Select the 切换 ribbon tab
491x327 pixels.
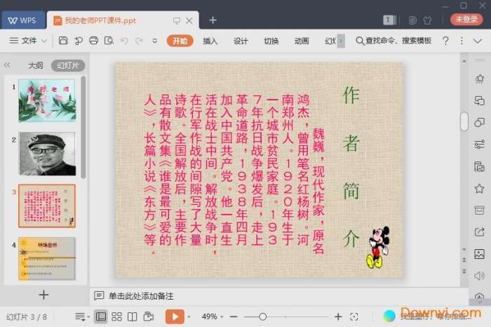271,41
